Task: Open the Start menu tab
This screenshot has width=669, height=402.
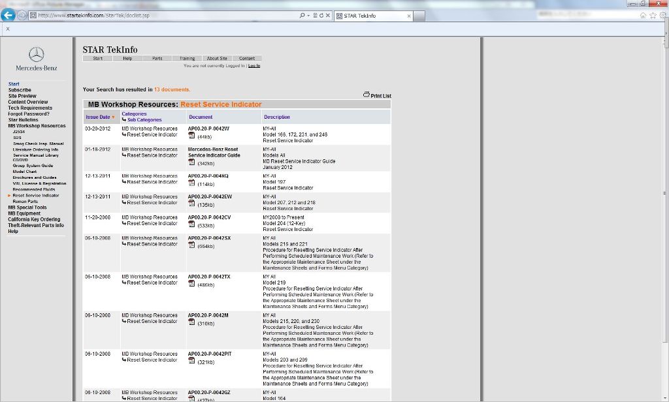Action: click(x=98, y=58)
